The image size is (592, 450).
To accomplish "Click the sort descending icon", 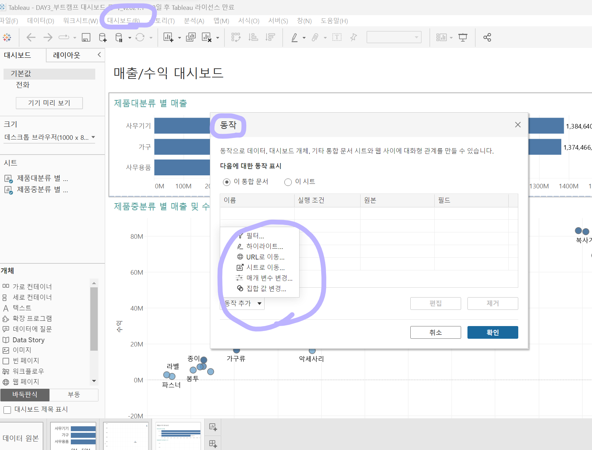I will (270, 37).
